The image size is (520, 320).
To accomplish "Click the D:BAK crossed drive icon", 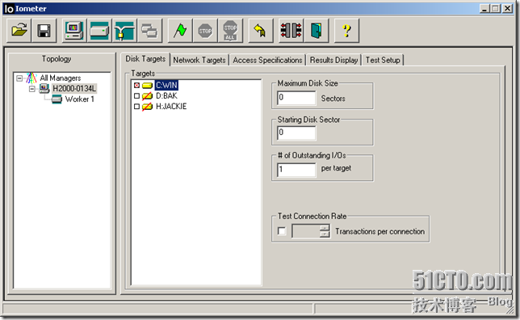I will pos(147,96).
